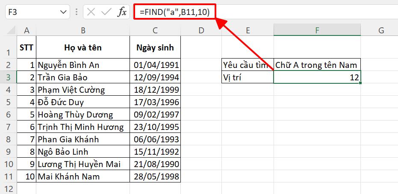
Task: Select column C header
Action: (155, 30)
